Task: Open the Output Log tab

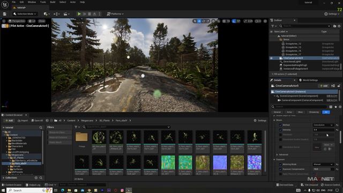Action: (x=33, y=185)
